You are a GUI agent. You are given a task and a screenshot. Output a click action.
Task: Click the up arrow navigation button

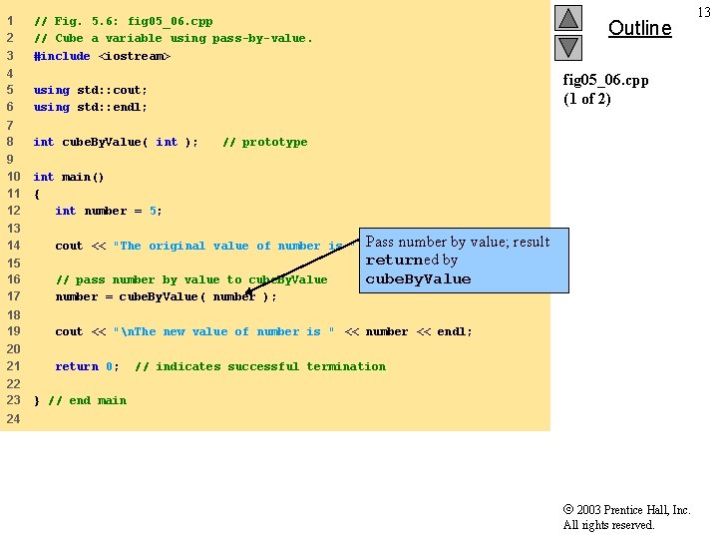568,18
